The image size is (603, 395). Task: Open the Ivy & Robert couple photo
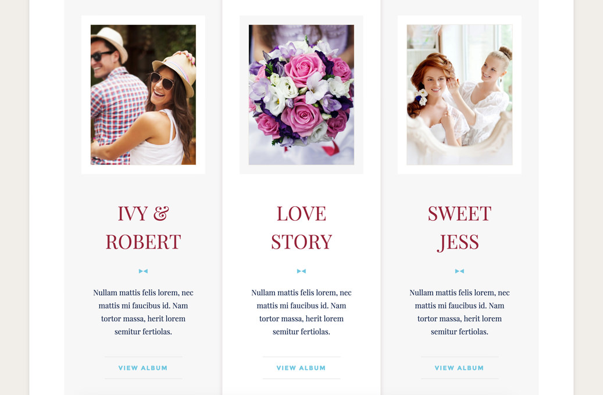click(x=143, y=95)
